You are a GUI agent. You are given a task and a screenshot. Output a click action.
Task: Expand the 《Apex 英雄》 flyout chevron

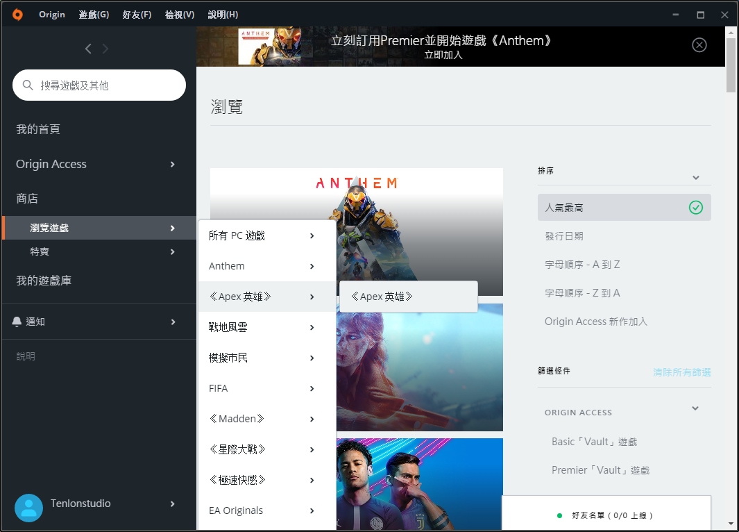coord(312,297)
